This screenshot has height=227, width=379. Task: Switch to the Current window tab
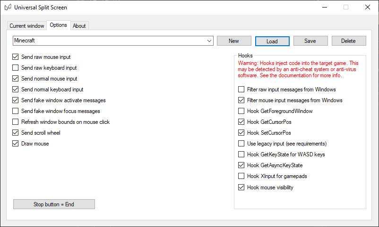[x=27, y=26]
